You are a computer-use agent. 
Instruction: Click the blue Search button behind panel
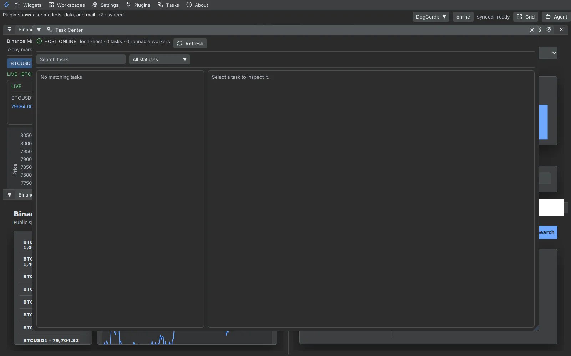point(548,232)
